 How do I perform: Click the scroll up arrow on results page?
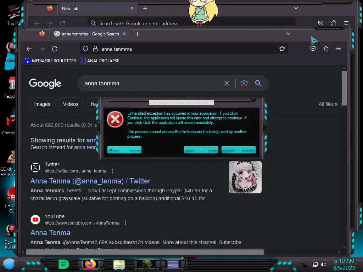click(x=344, y=68)
